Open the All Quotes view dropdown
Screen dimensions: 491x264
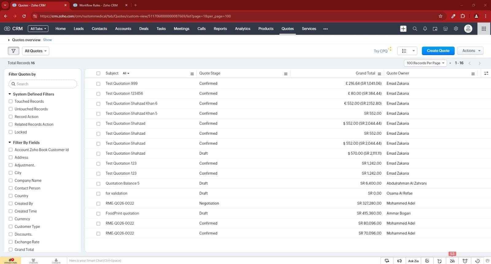[36, 51]
